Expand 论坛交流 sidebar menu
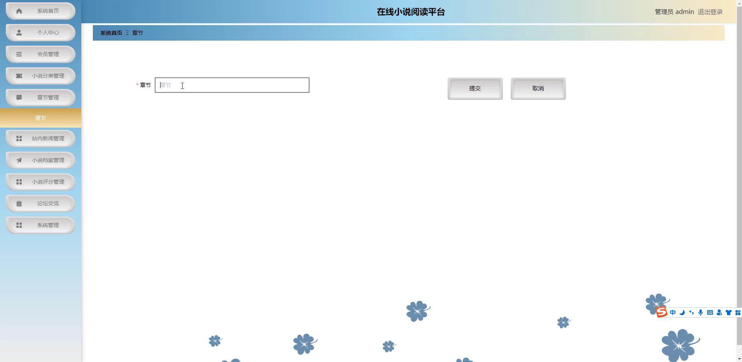The height and width of the screenshot is (362, 742). coord(41,203)
